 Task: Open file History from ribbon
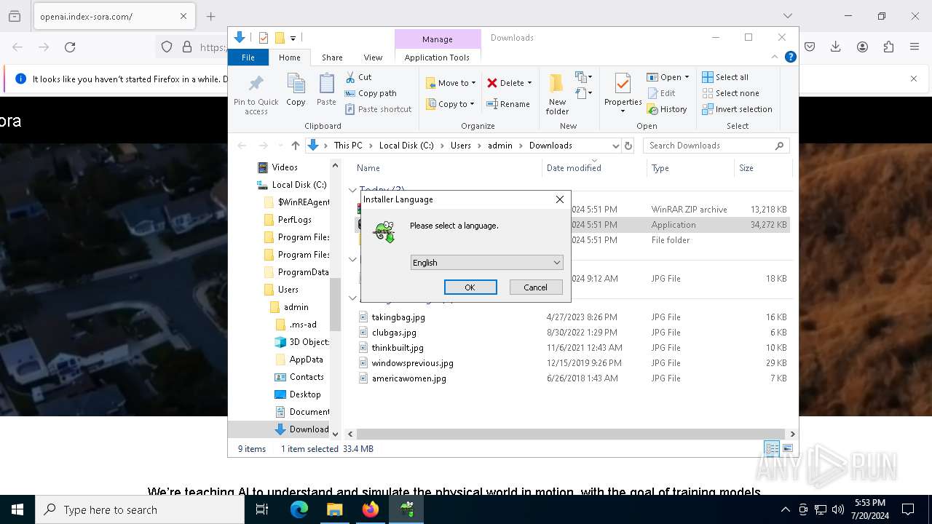pyautogui.click(x=667, y=109)
